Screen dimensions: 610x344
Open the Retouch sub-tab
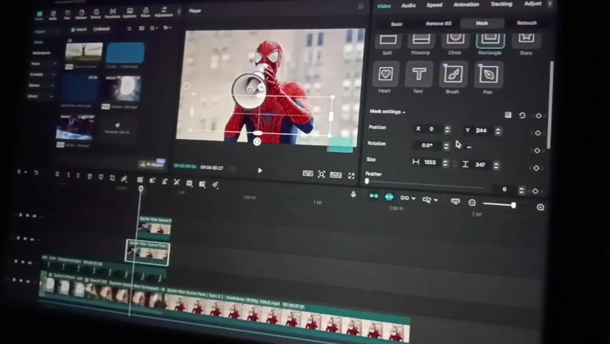point(526,23)
